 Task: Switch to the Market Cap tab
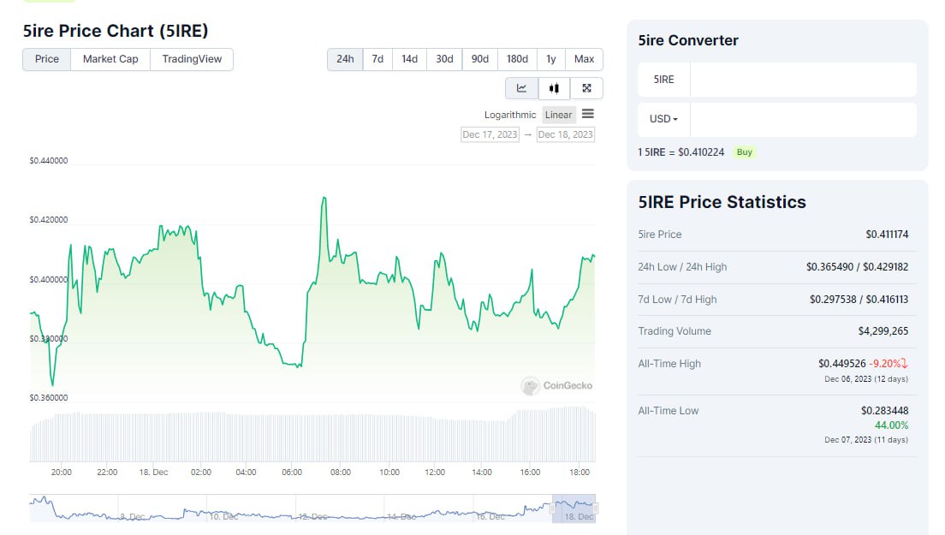coord(110,59)
